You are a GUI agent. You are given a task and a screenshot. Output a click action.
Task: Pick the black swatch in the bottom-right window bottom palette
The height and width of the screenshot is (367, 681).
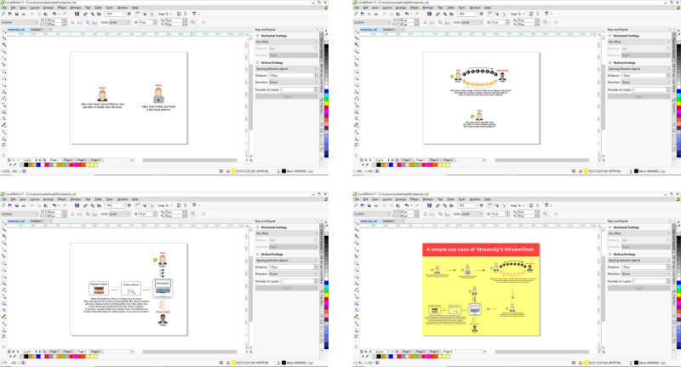point(379,357)
